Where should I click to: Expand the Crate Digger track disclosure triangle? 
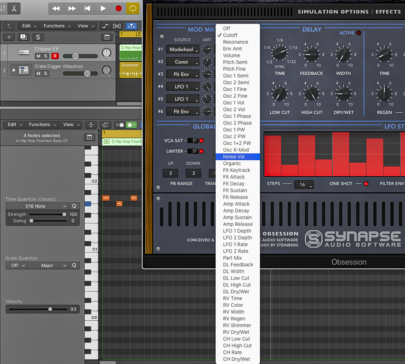14,70
